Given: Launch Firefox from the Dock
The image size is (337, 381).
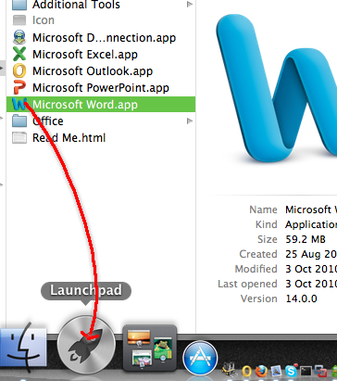Looking at the screenshot, I should pos(261,371).
